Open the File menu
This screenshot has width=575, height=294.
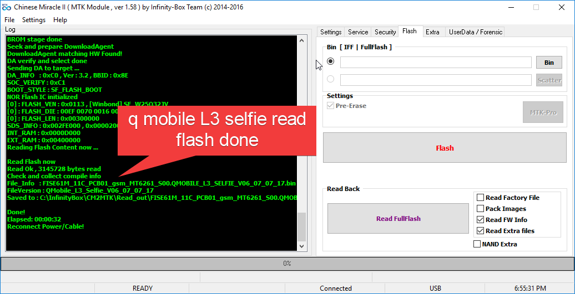click(x=9, y=20)
